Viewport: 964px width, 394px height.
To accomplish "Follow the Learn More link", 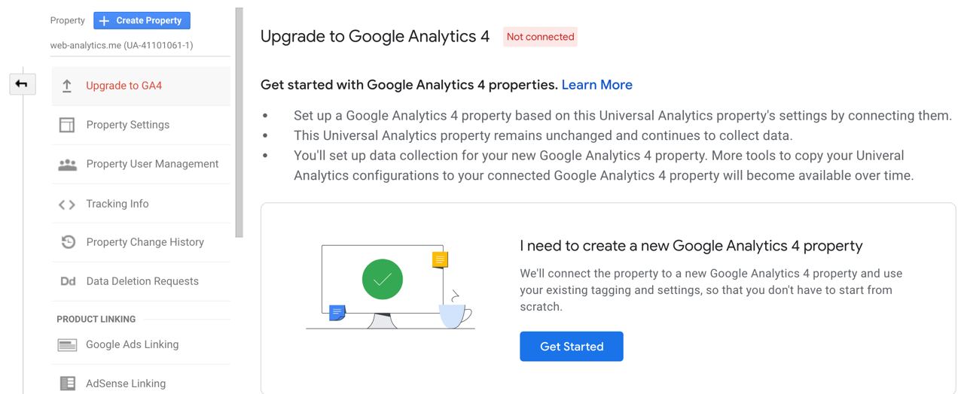I will pyautogui.click(x=596, y=85).
